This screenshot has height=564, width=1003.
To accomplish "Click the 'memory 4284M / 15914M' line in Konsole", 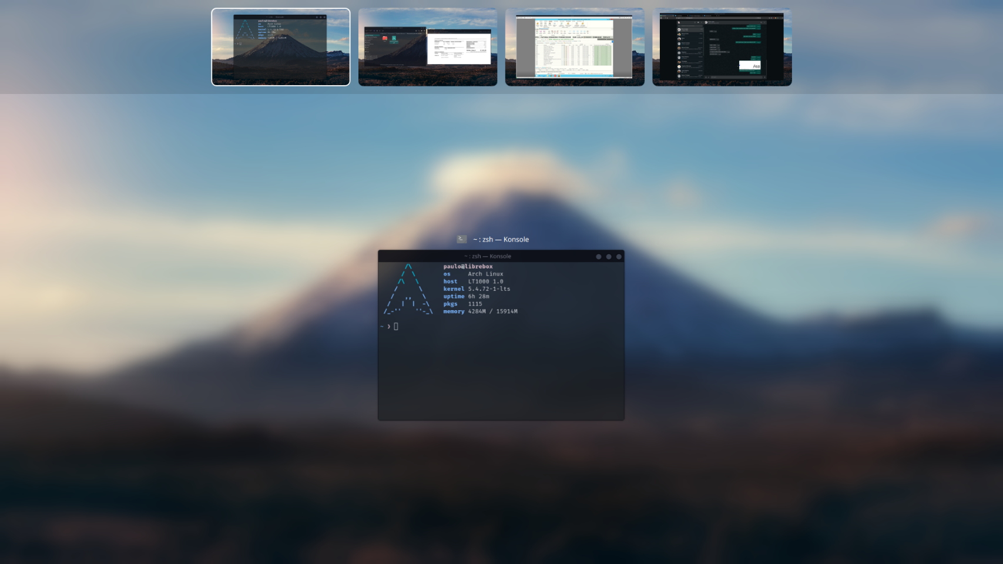I will tap(480, 311).
